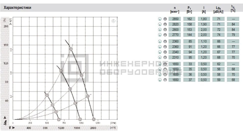Click the circled A icon in chart corner
The width and height of the screenshot is (243, 136).
(113, 21)
